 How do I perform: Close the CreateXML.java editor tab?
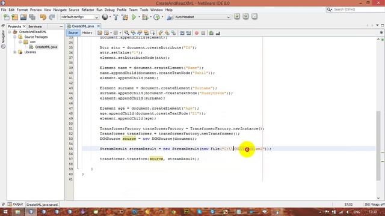coord(99,26)
